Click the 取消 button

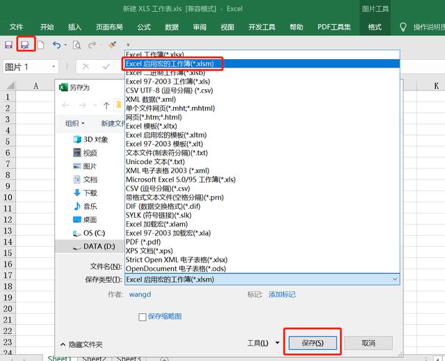pos(369,343)
